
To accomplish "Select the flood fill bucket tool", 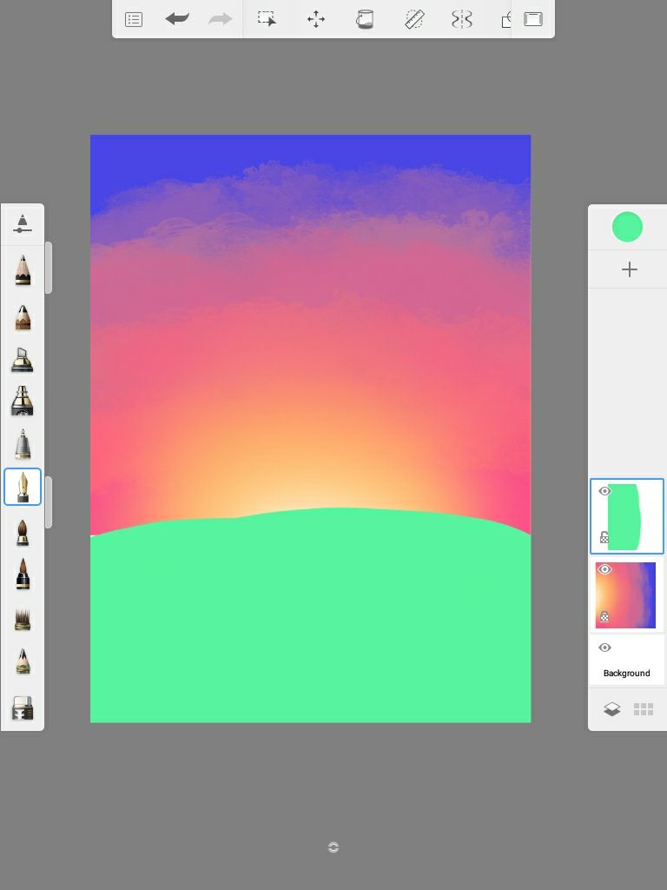I will pyautogui.click(x=365, y=19).
